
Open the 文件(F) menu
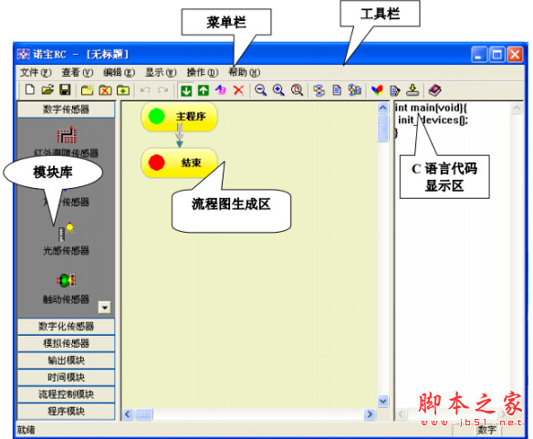(x=36, y=72)
